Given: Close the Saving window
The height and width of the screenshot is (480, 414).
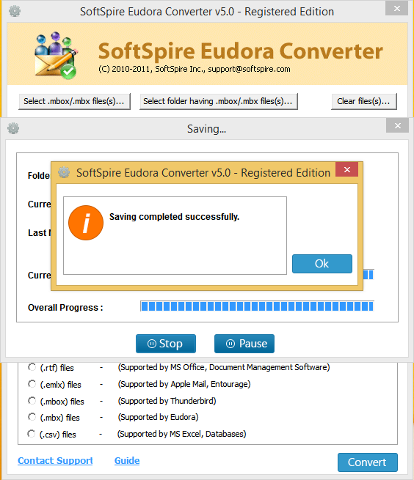Looking at the screenshot, I should (x=397, y=126).
